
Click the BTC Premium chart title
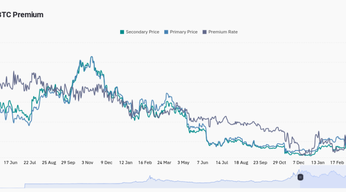(22, 15)
